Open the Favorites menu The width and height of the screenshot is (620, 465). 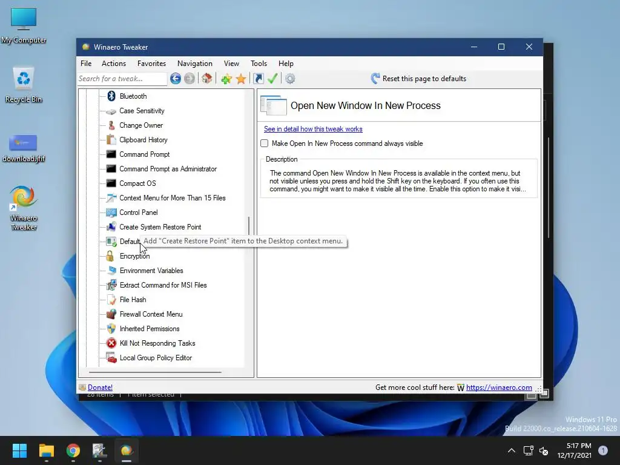pyautogui.click(x=151, y=64)
